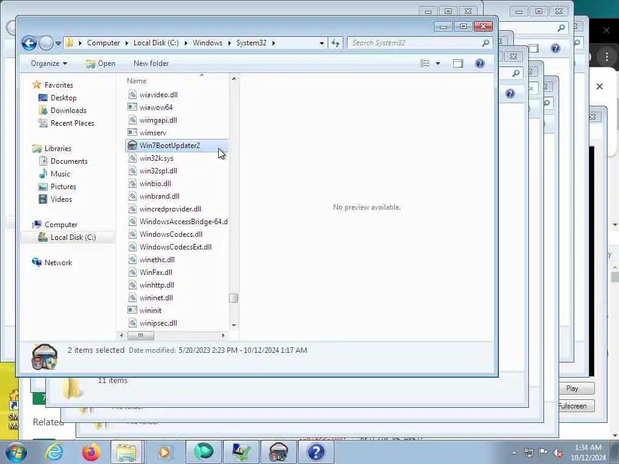This screenshot has width=619, height=464.
Task: Click inside the Search System32 field
Action: point(420,43)
